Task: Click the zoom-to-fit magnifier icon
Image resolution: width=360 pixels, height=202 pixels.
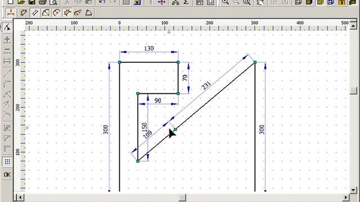Action: (x=247, y=2)
